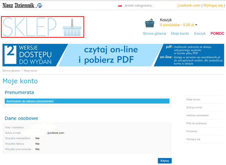Viewport: 226px width, 165px height.
Task: Open Prezenty in sidebar menu
Action: click(192, 131)
